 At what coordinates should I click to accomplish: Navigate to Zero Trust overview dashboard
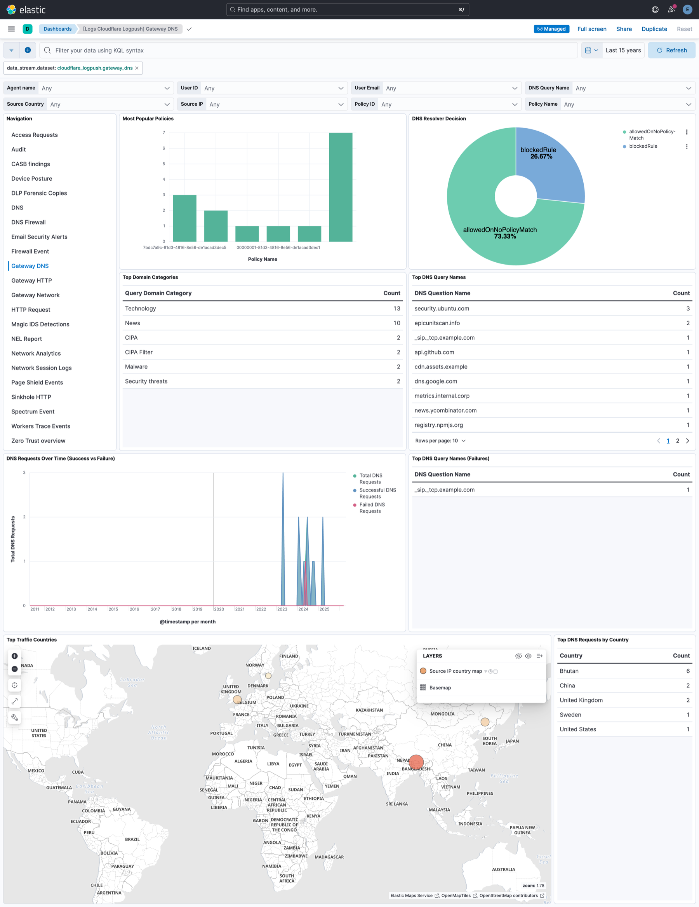coord(38,441)
